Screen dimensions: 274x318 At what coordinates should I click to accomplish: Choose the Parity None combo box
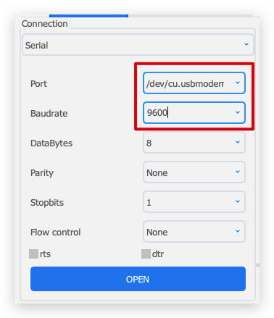click(194, 172)
